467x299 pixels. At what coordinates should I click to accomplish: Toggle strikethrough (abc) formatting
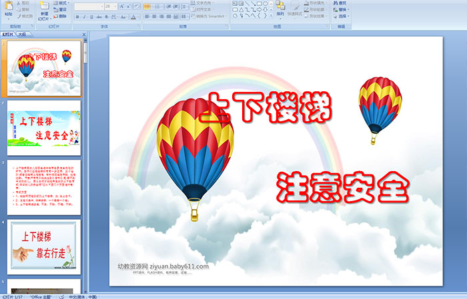point(99,17)
